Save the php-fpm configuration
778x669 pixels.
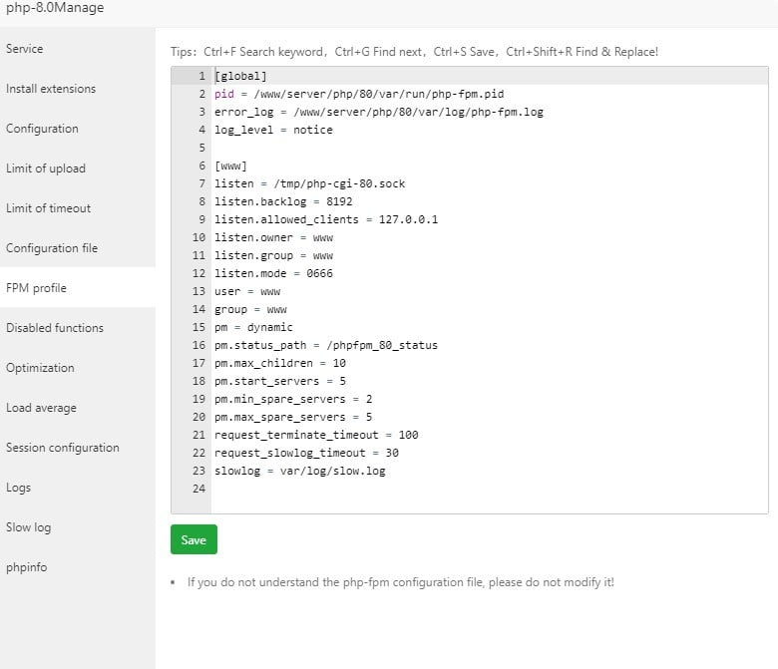[x=194, y=539]
